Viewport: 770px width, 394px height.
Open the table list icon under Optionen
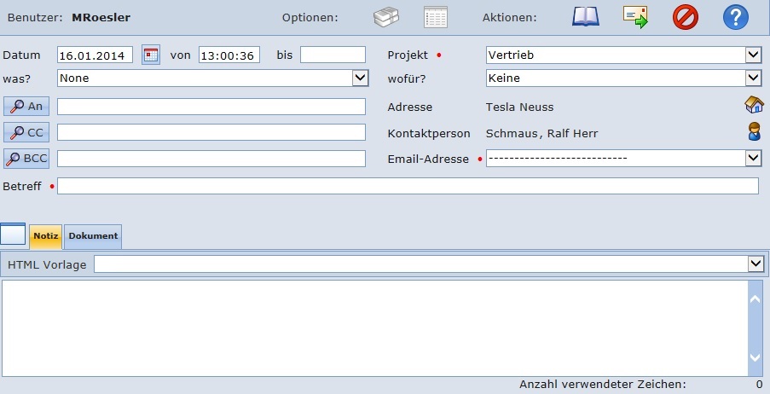pos(436,18)
